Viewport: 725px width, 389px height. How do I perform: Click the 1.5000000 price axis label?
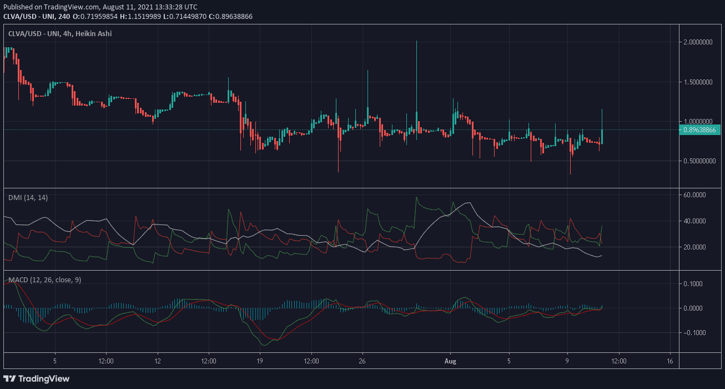click(699, 82)
